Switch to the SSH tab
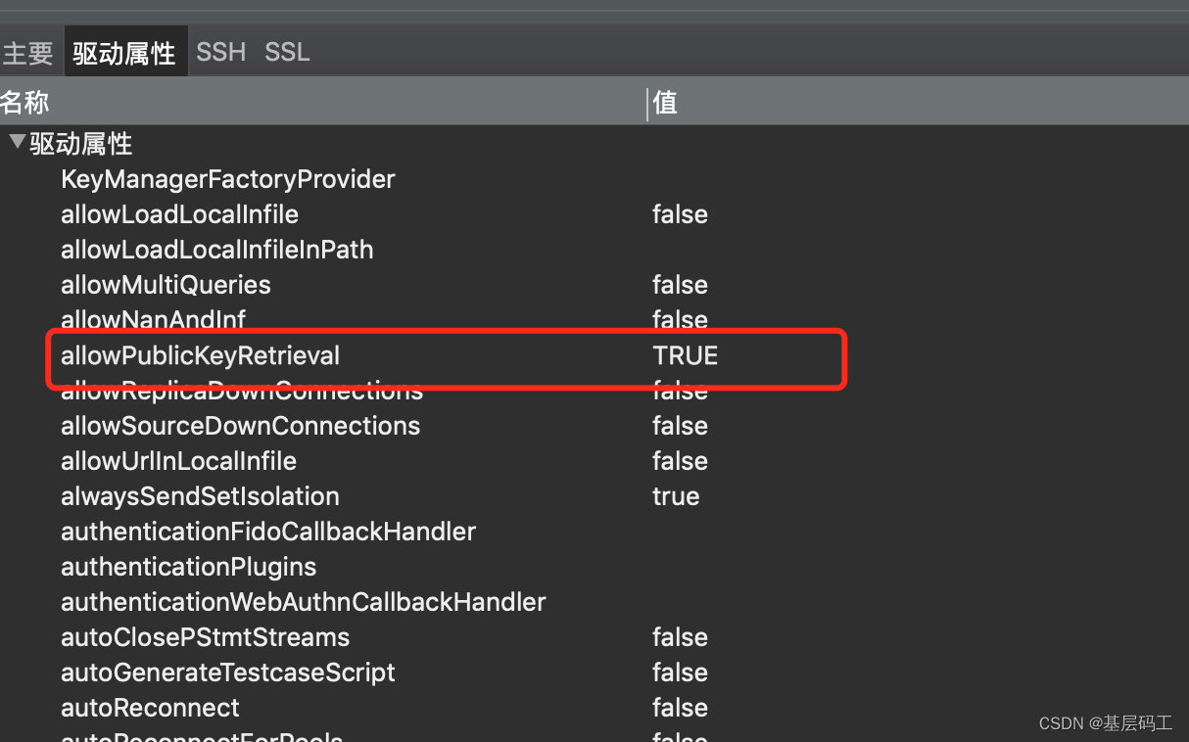Image resolution: width=1189 pixels, height=742 pixels. pyautogui.click(x=220, y=53)
